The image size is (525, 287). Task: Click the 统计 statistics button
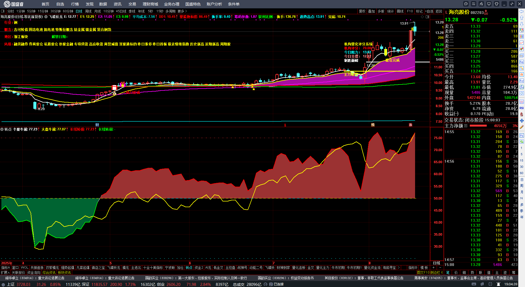click(390, 11)
